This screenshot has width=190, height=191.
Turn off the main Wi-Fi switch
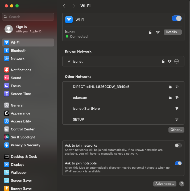(x=177, y=18)
